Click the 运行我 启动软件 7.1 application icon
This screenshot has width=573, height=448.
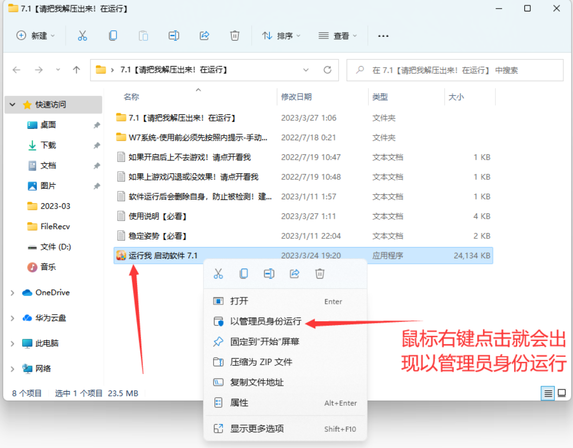coord(121,256)
